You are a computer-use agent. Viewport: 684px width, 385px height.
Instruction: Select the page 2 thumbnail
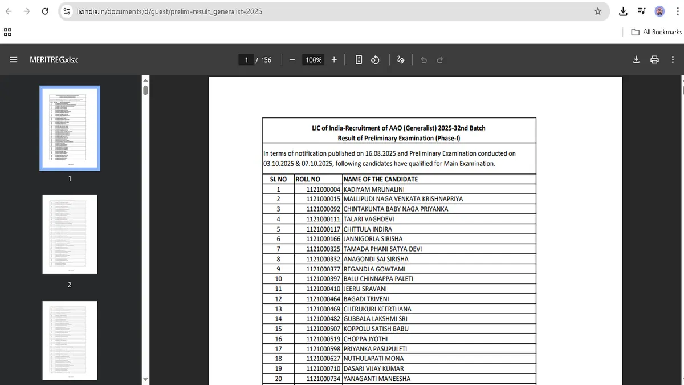pos(70,234)
